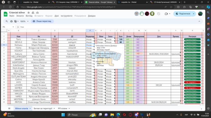Star the Кланові війни spreadsheet
The width and height of the screenshot is (211, 118).
(x=29, y=13)
